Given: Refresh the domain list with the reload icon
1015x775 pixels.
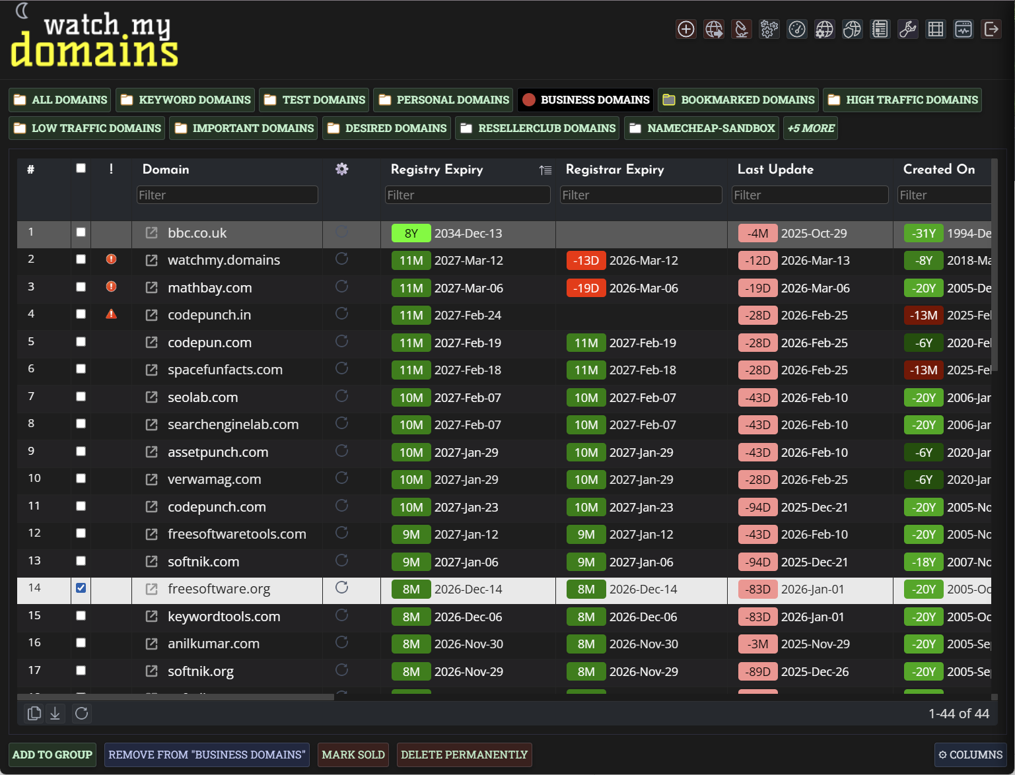Looking at the screenshot, I should [x=82, y=714].
